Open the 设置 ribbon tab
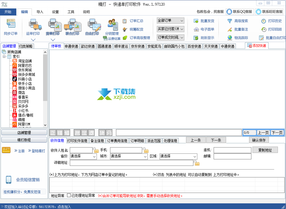The width and height of the screenshot is (286, 209). click(55, 12)
